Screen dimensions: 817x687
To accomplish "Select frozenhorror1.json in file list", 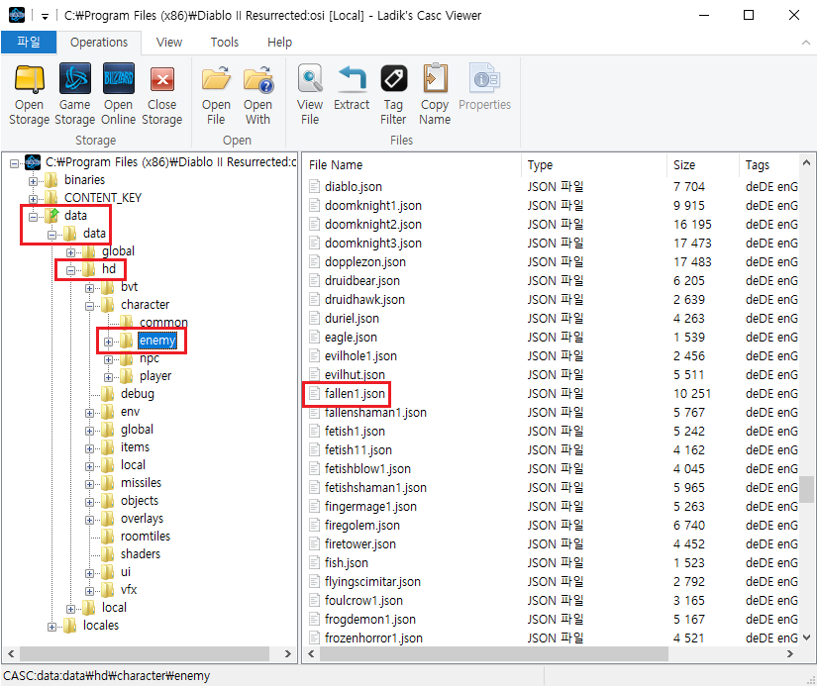I will coord(373,638).
